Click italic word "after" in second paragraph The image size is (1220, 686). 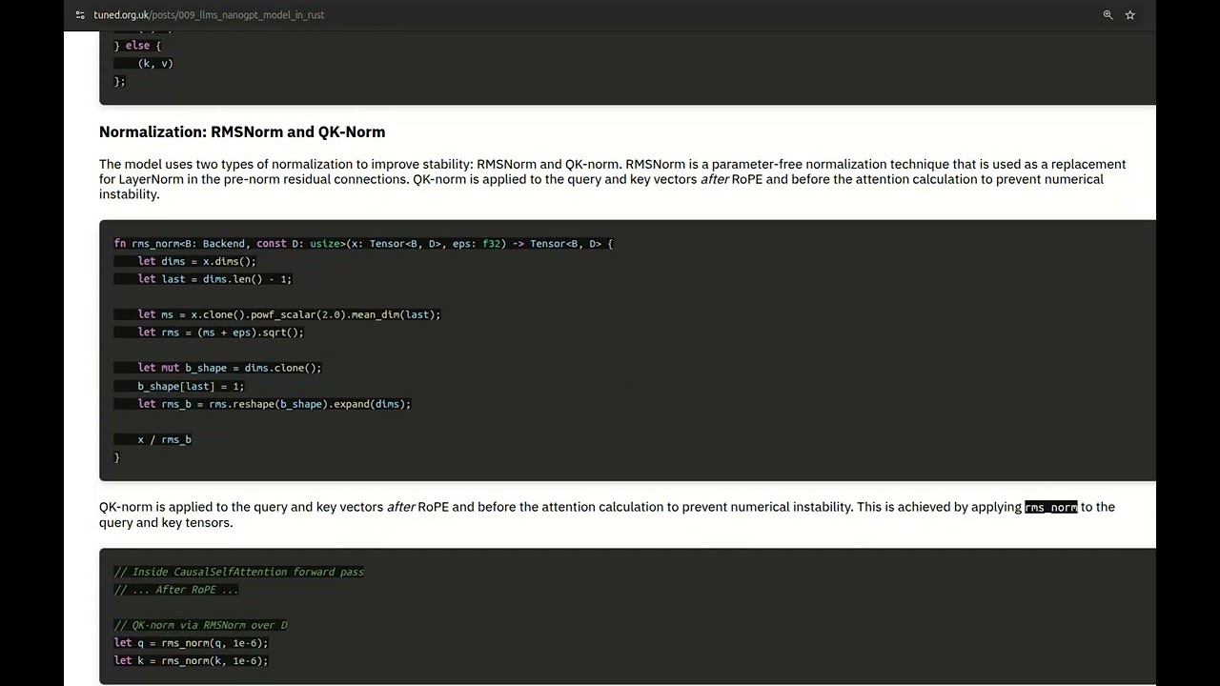coord(400,507)
